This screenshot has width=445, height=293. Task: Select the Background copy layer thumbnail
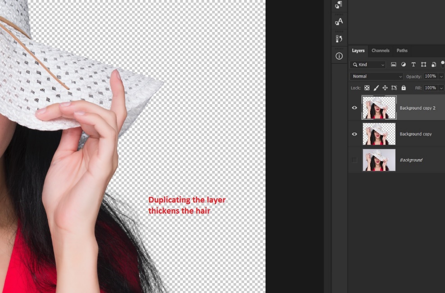pyautogui.click(x=379, y=134)
